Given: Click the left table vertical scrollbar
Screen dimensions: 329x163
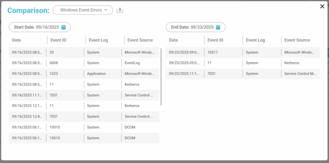Looking at the screenshot, I should tap(161, 77).
